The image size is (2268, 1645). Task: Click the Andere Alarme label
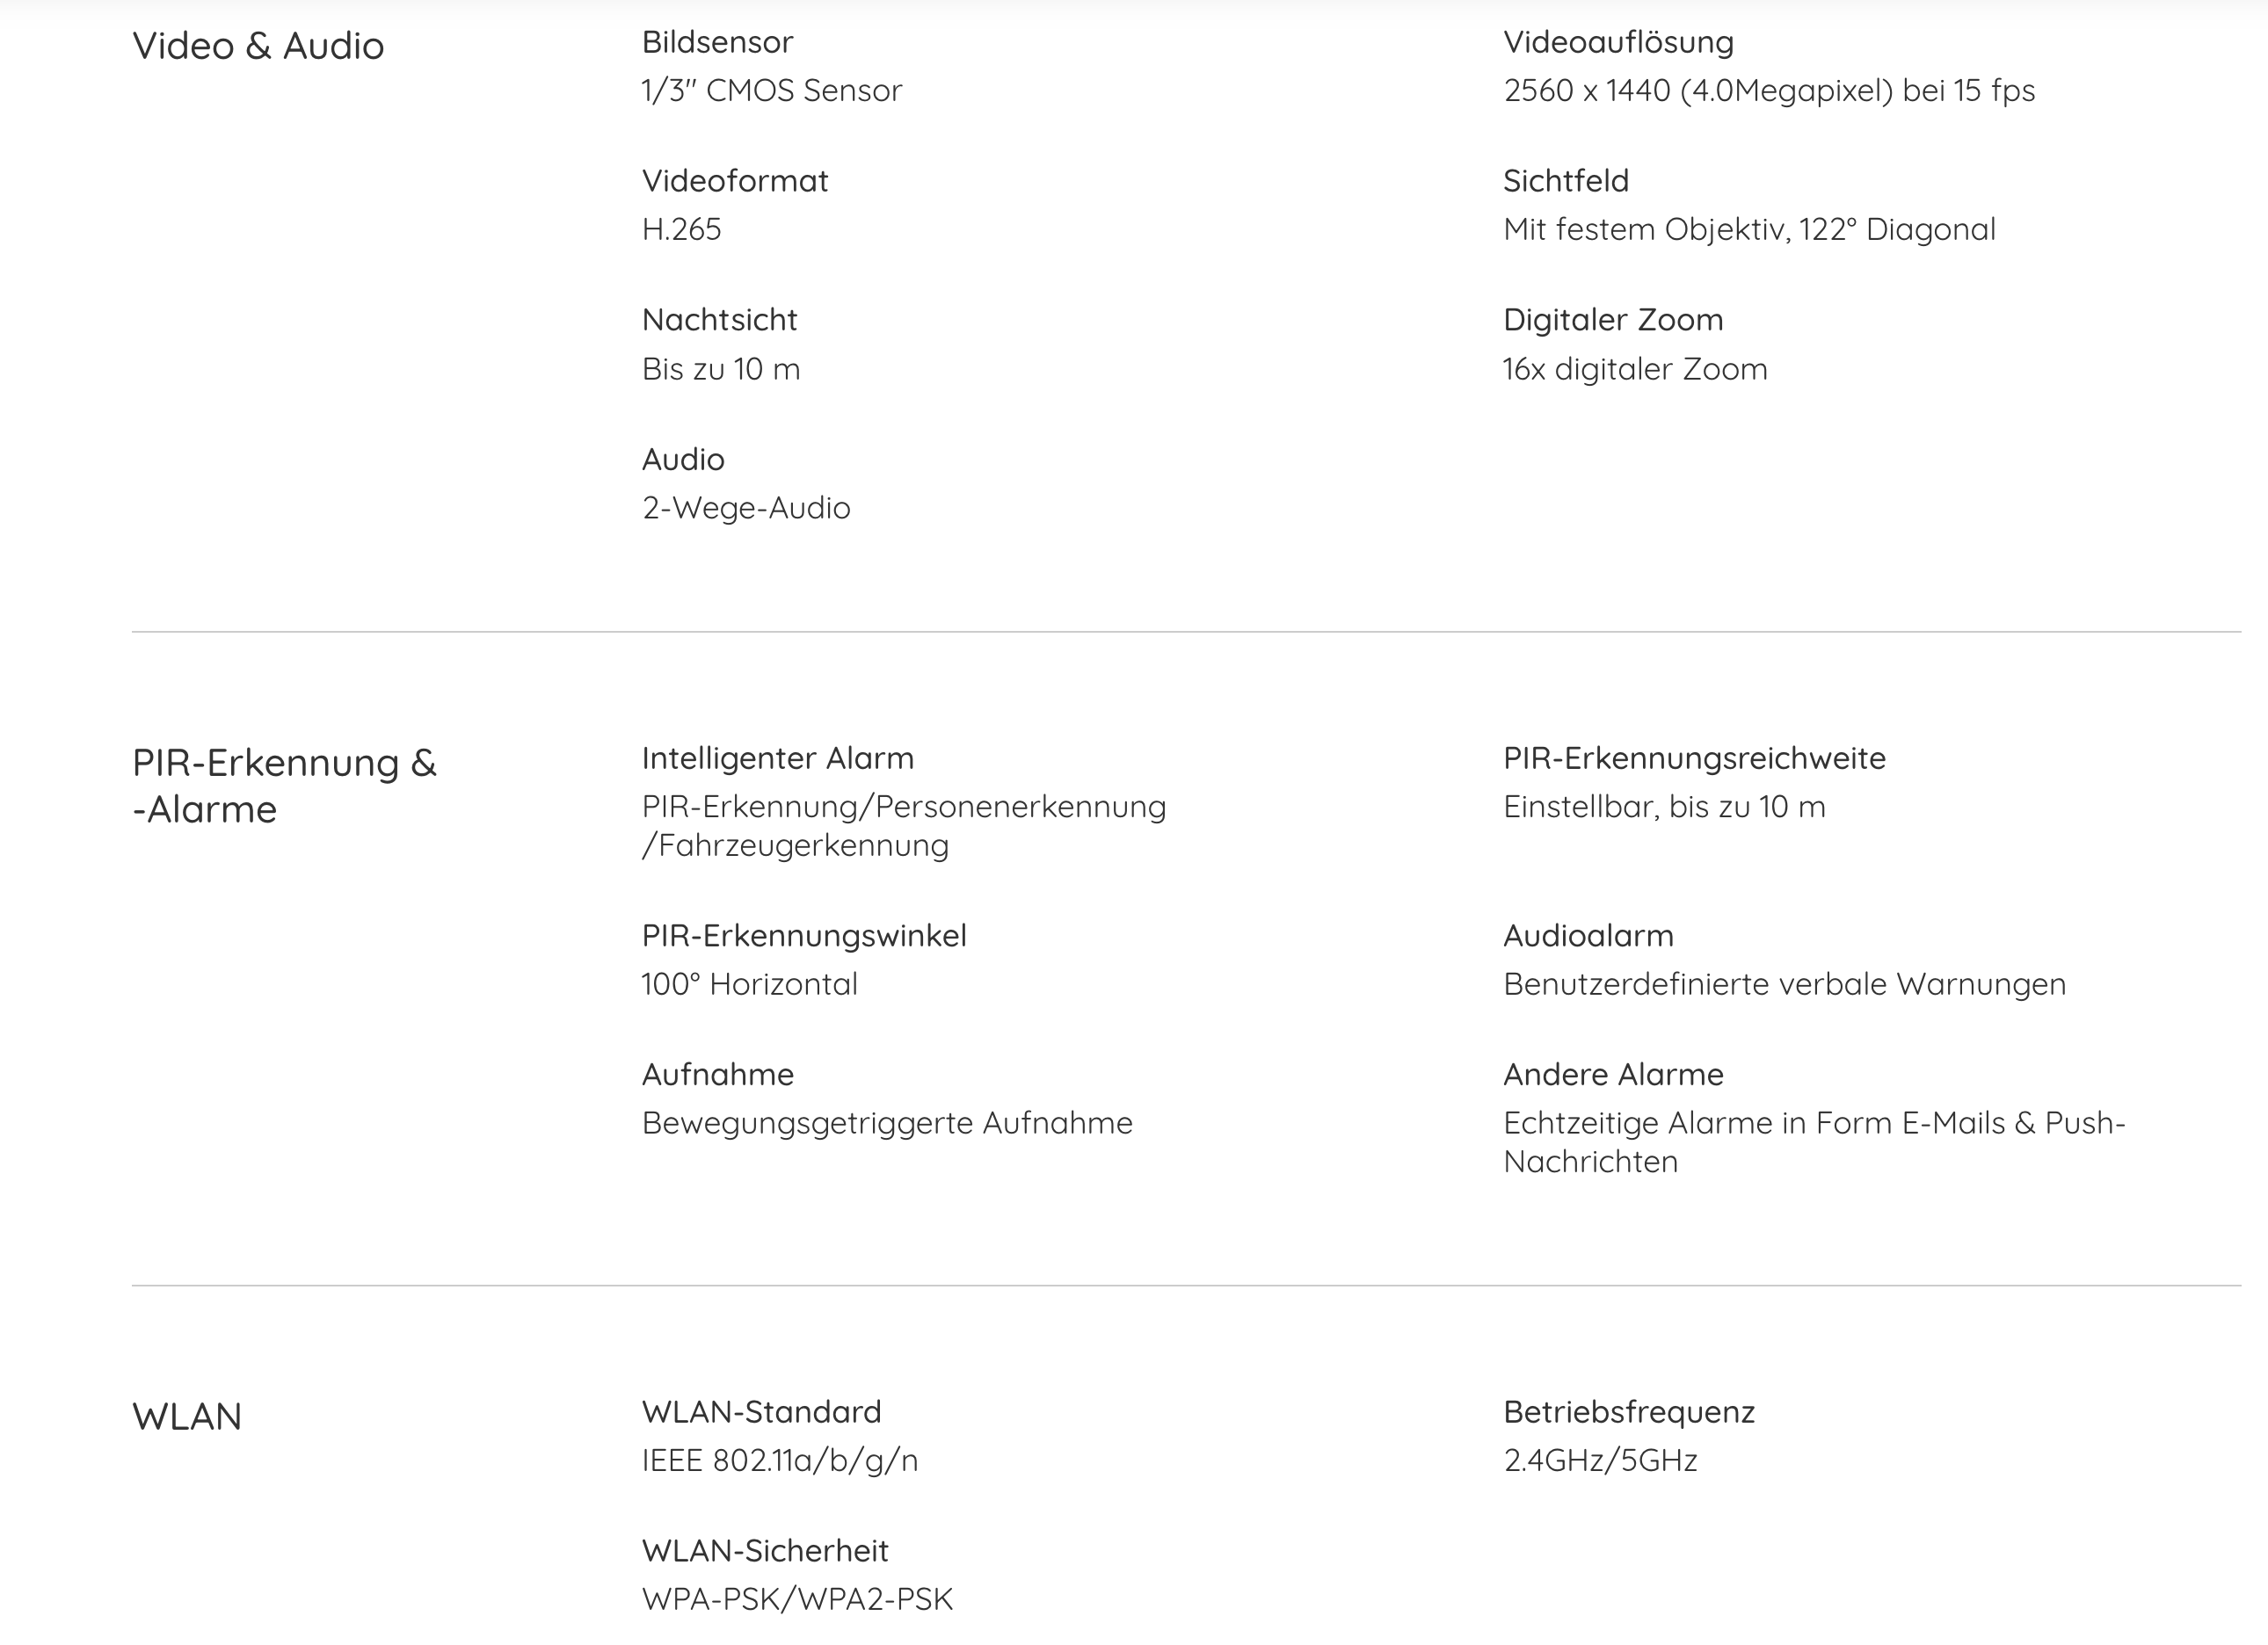point(1613,1075)
